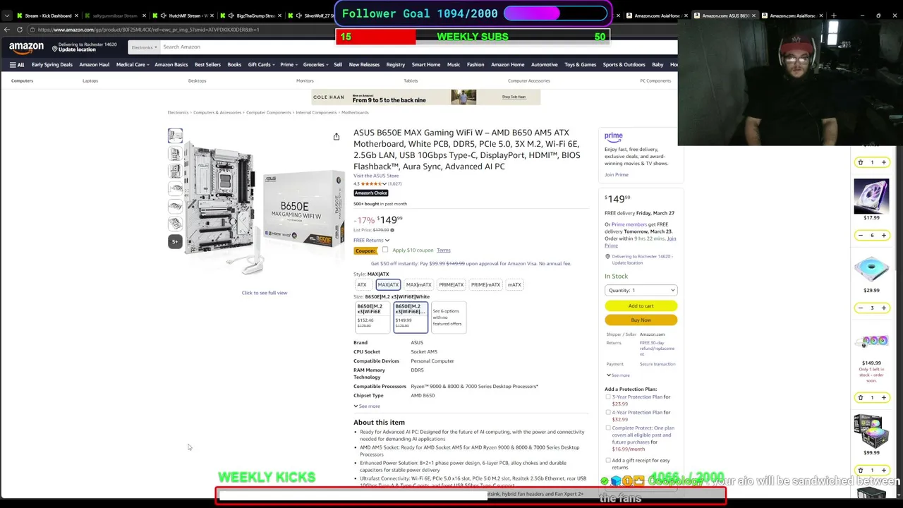Open Early Spring Deals nav item

click(x=52, y=65)
